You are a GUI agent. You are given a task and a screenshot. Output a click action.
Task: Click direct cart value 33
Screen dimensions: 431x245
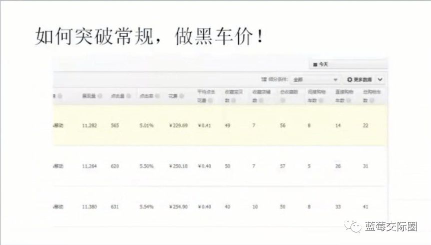click(338, 207)
